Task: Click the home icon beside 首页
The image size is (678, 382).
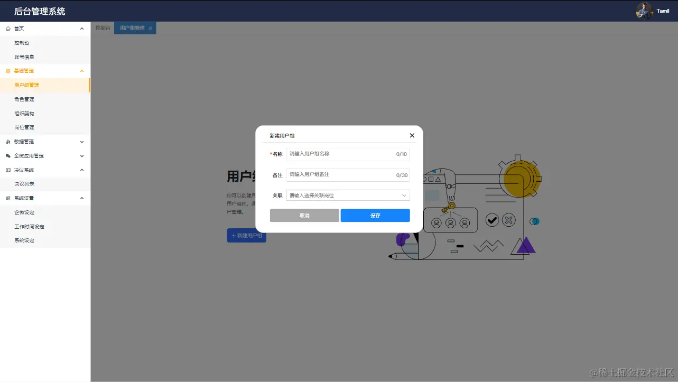Action: click(x=8, y=29)
